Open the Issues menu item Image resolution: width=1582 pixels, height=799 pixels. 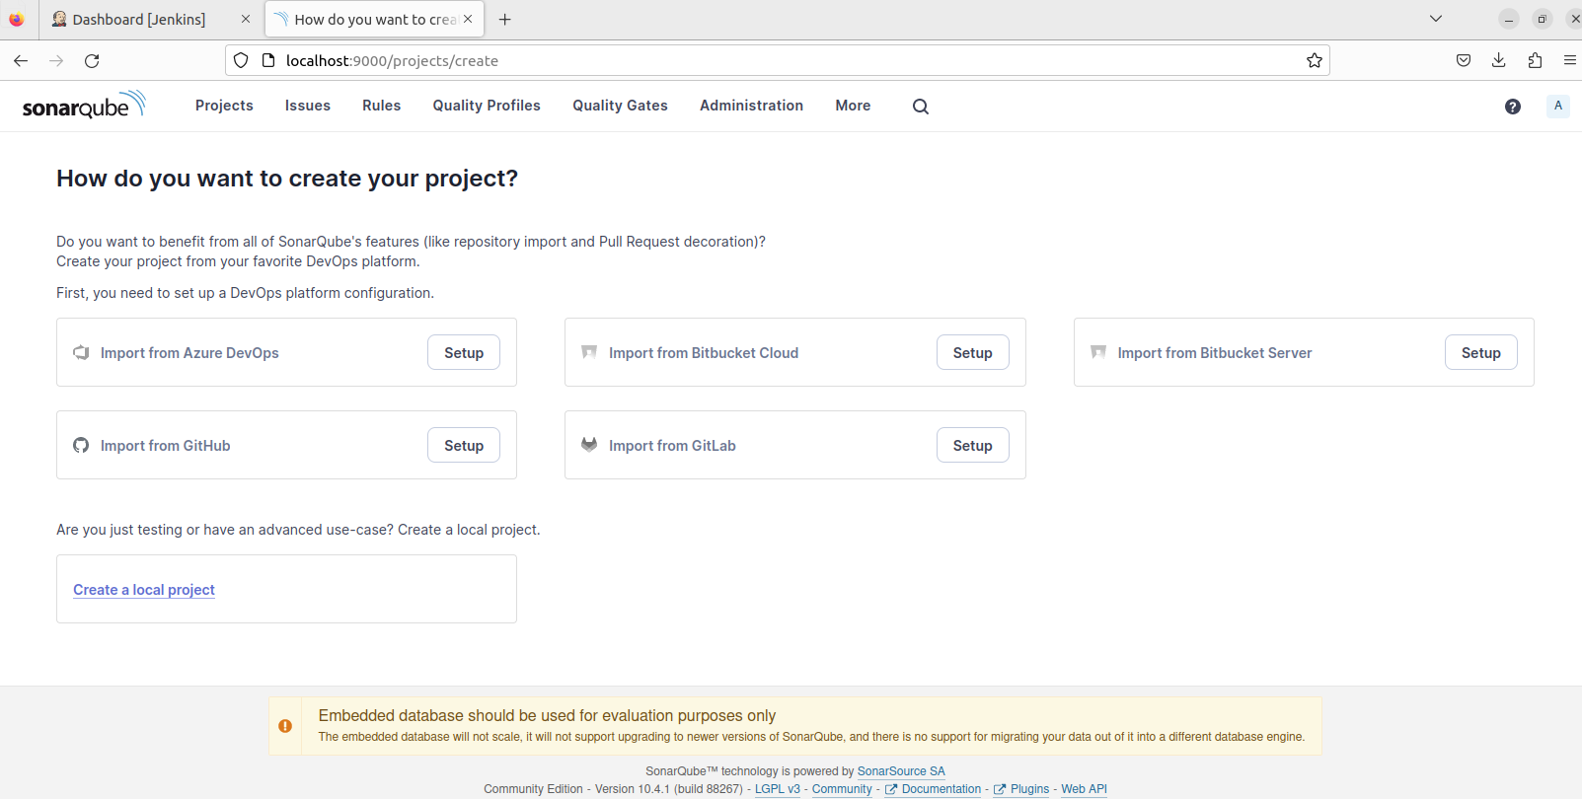pos(308,106)
